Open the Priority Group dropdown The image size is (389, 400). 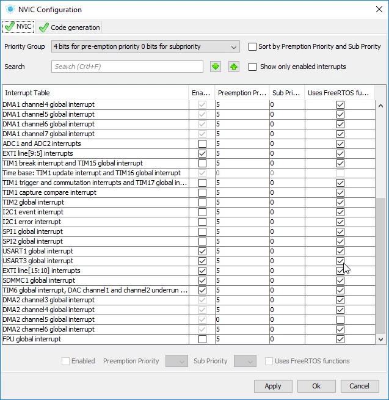click(145, 46)
